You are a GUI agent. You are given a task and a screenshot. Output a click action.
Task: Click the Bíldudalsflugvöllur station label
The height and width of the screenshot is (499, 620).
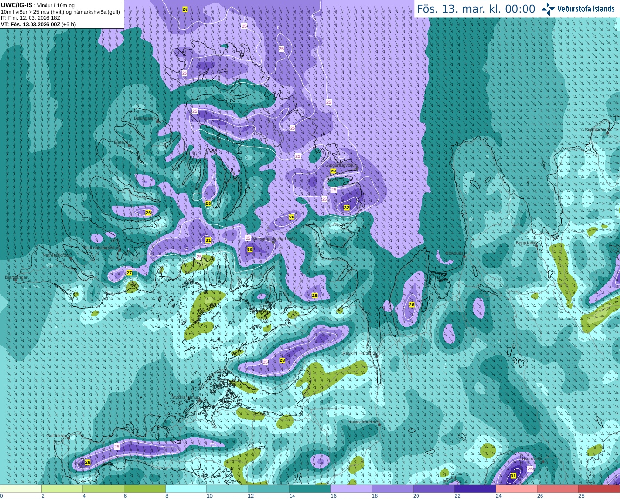tap(101, 247)
